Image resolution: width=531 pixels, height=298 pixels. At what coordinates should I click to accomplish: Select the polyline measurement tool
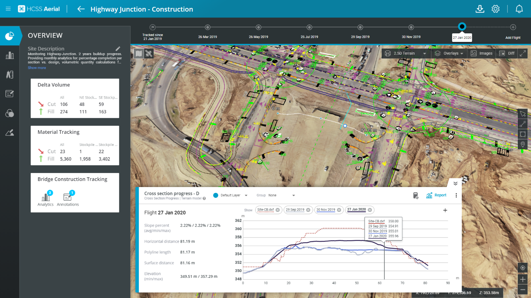click(522, 124)
